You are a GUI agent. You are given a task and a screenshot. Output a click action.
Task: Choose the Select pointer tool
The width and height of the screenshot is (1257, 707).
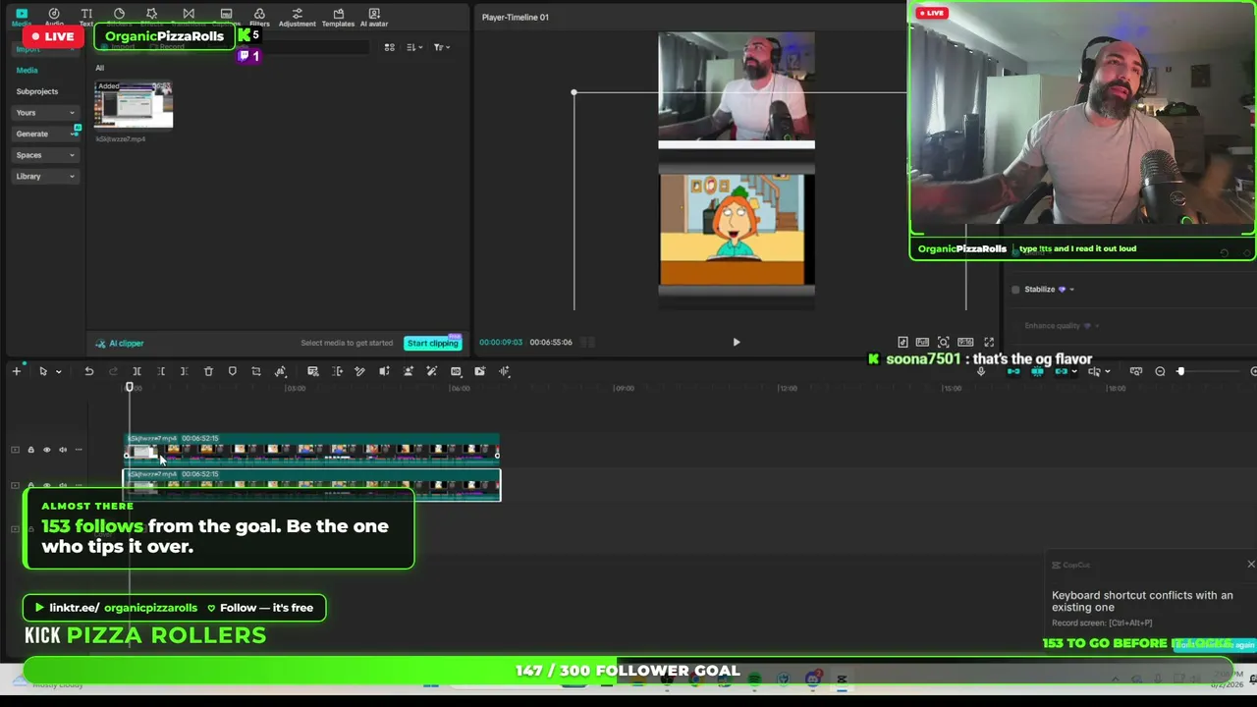coord(42,371)
